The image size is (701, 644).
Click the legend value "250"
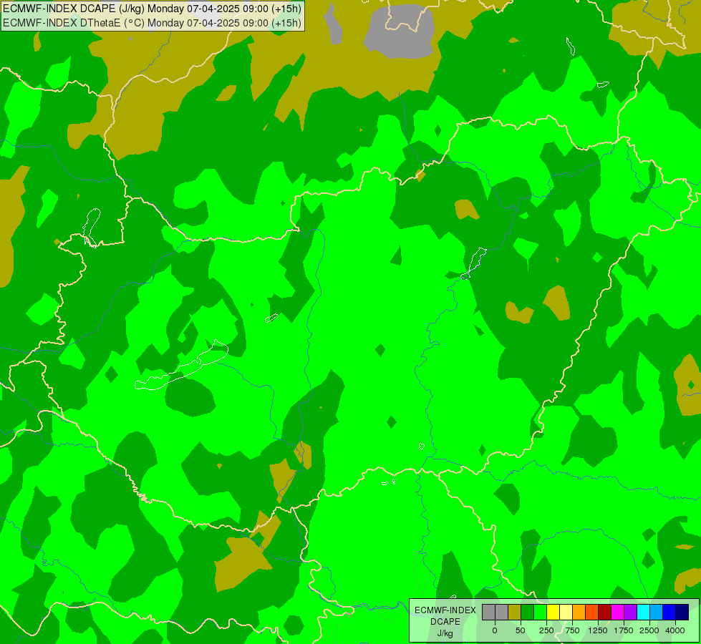tap(546, 630)
